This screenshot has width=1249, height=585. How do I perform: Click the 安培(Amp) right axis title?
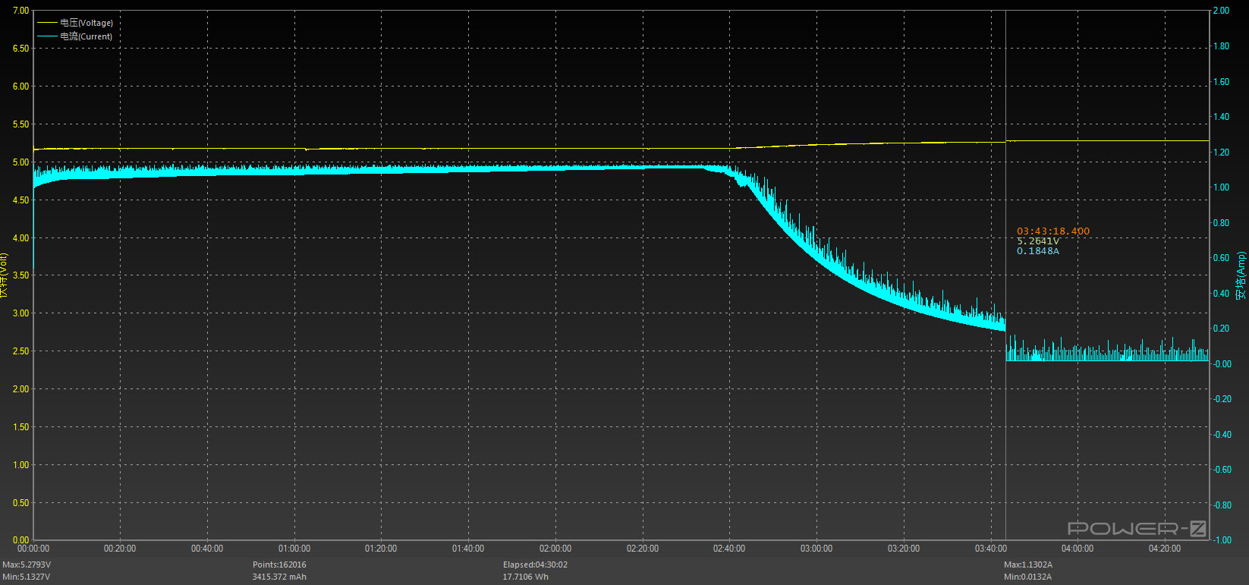1241,275
